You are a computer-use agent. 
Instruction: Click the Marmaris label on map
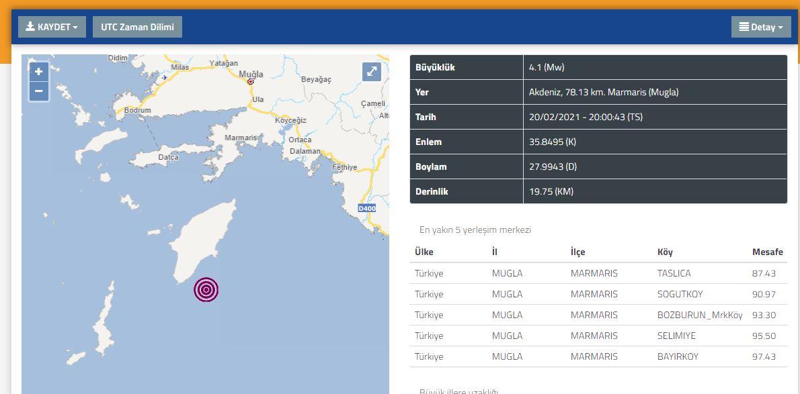[x=240, y=138]
